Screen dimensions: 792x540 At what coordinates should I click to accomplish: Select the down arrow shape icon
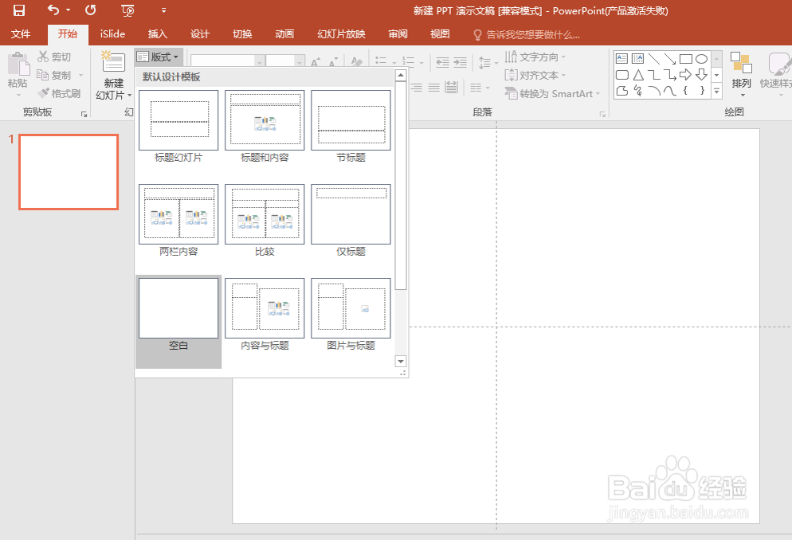coord(702,75)
